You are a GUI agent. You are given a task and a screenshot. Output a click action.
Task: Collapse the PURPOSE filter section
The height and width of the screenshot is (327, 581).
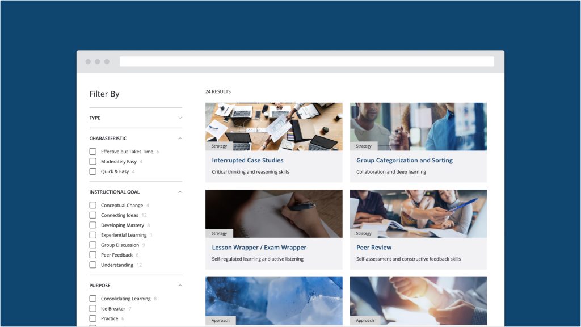180,286
